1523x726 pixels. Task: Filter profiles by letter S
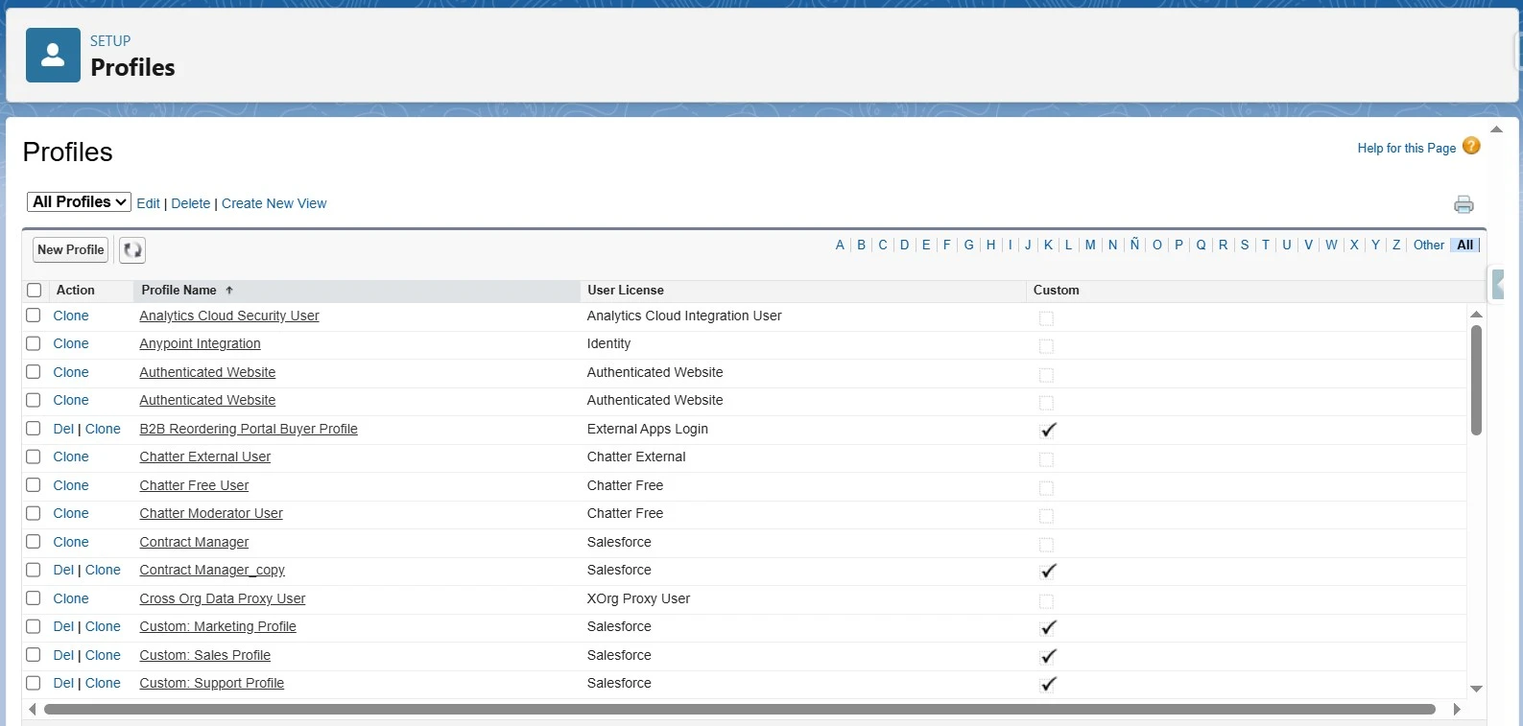click(1245, 246)
